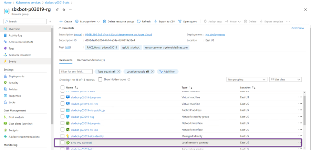Focus the Filter for any field box
The width and height of the screenshot is (311, 150).
point(76,72)
